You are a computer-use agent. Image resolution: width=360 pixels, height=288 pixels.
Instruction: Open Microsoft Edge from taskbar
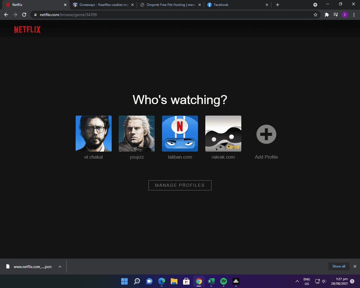click(162, 281)
